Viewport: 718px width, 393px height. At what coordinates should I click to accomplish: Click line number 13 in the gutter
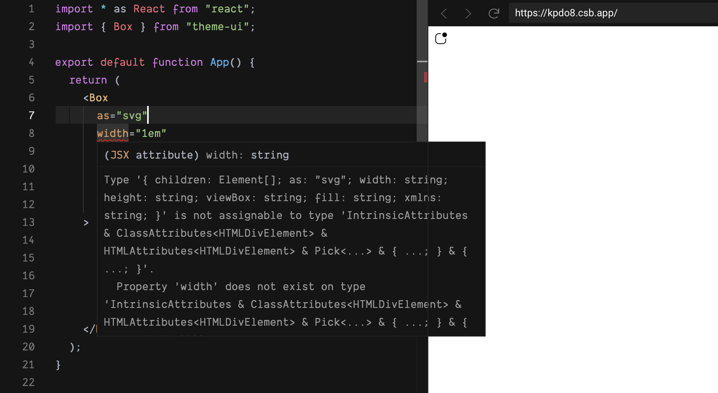[x=28, y=222]
